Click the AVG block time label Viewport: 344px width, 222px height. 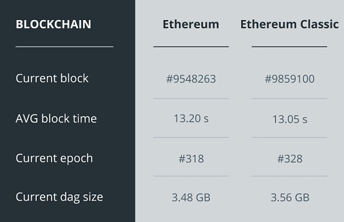[56, 119]
